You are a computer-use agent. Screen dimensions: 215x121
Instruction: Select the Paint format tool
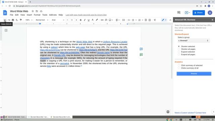(x=21, y=20)
